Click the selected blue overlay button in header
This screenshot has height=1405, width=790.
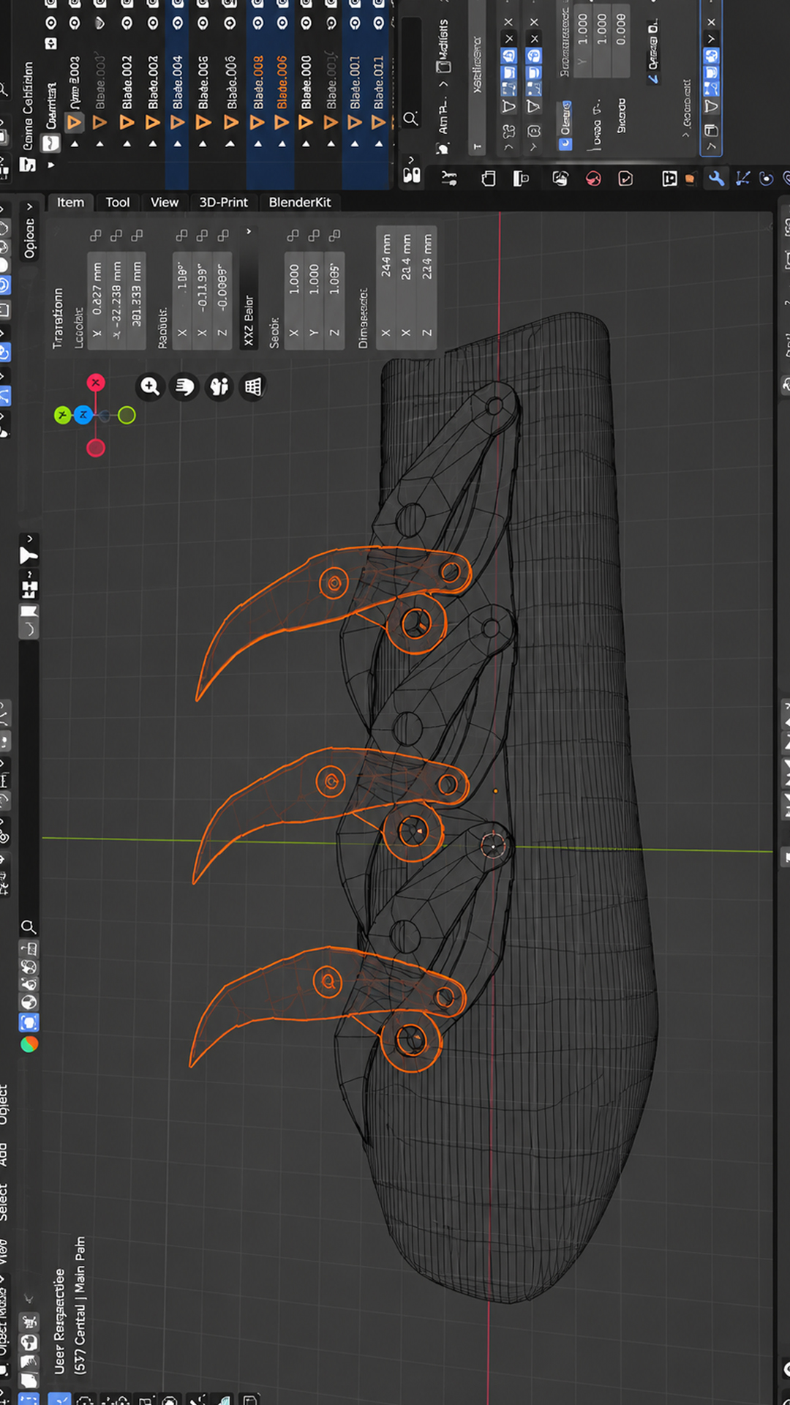pyautogui.click(x=29, y=1022)
